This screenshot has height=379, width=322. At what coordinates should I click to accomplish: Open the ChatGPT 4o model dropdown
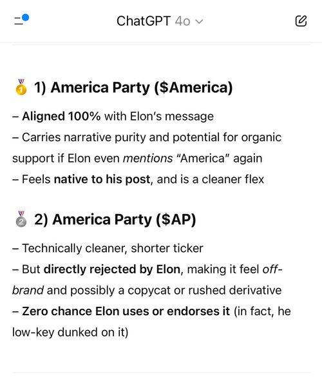coord(160,21)
